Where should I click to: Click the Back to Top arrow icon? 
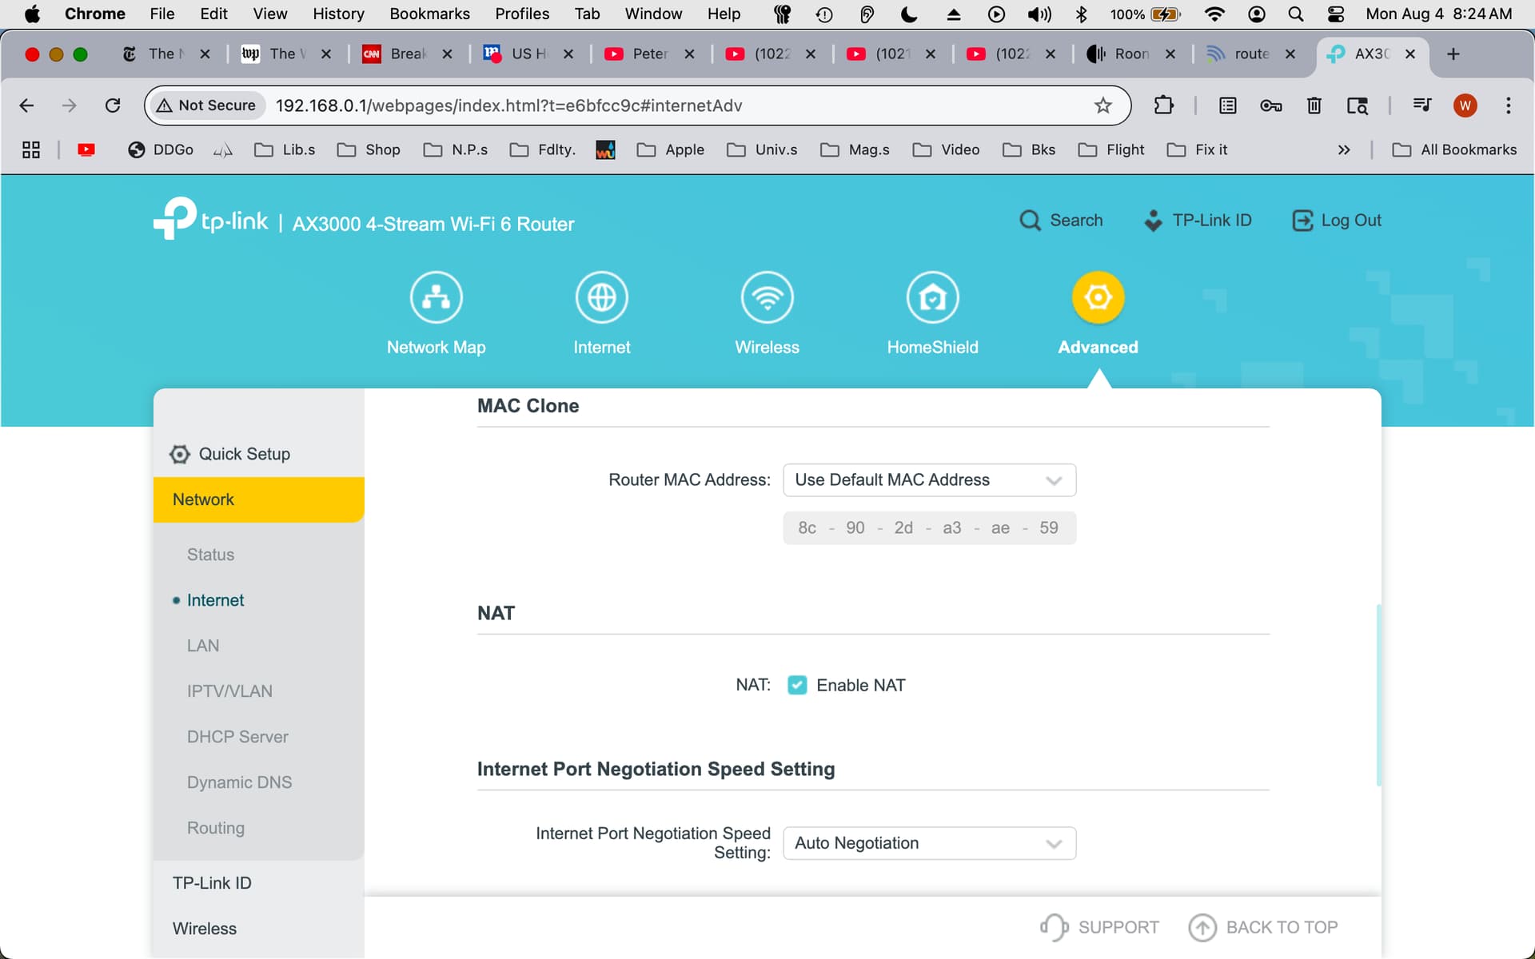tap(1202, 927)
